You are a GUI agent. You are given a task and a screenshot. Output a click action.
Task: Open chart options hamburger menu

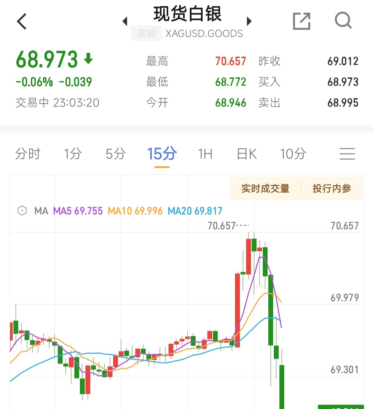point(347,154)
